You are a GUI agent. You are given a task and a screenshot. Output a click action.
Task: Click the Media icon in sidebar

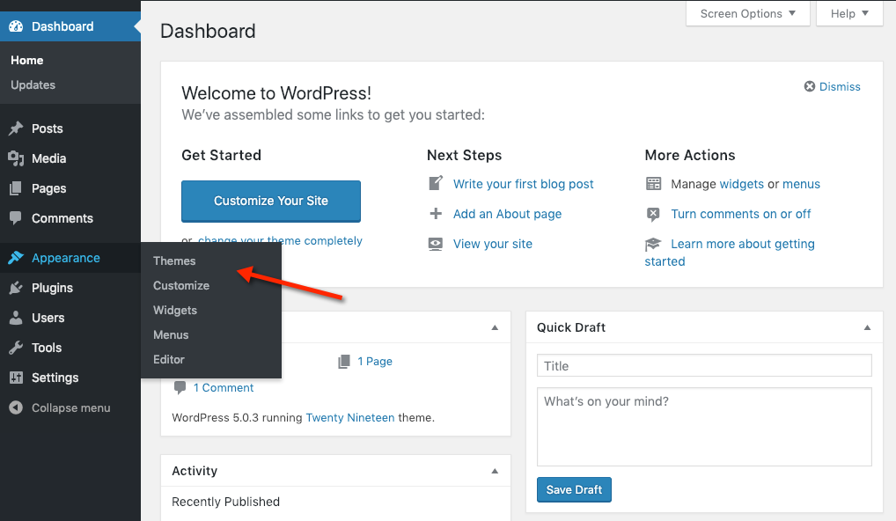[16, 158]
